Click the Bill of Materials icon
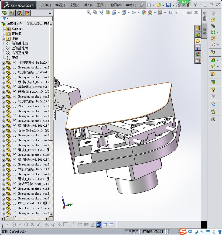Viewport: 222px width, 235px height. 213,82
